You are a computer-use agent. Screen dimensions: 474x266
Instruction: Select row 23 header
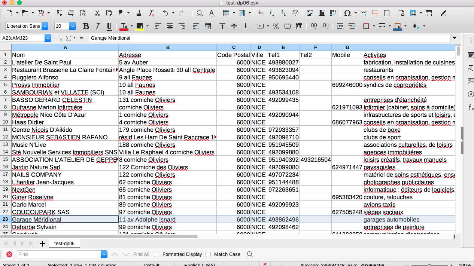click(x=6, y=220)
